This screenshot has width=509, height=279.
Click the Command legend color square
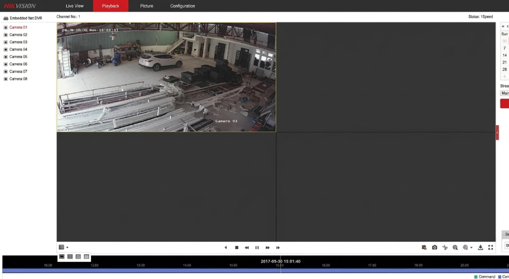coord(476,277)
